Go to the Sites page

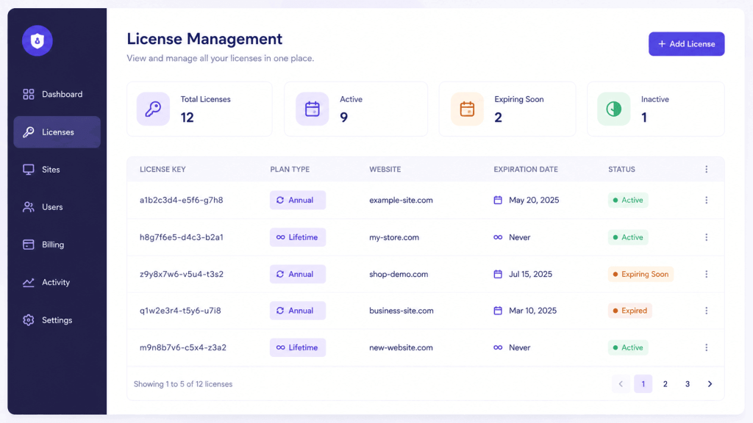57,170
